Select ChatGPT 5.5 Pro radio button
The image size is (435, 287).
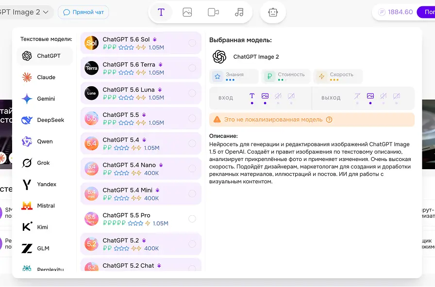point(192,219)
